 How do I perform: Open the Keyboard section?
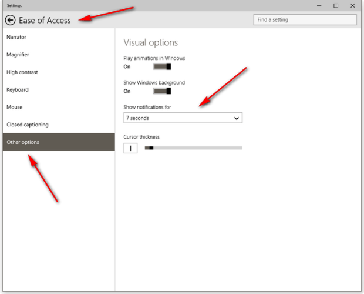18,90
